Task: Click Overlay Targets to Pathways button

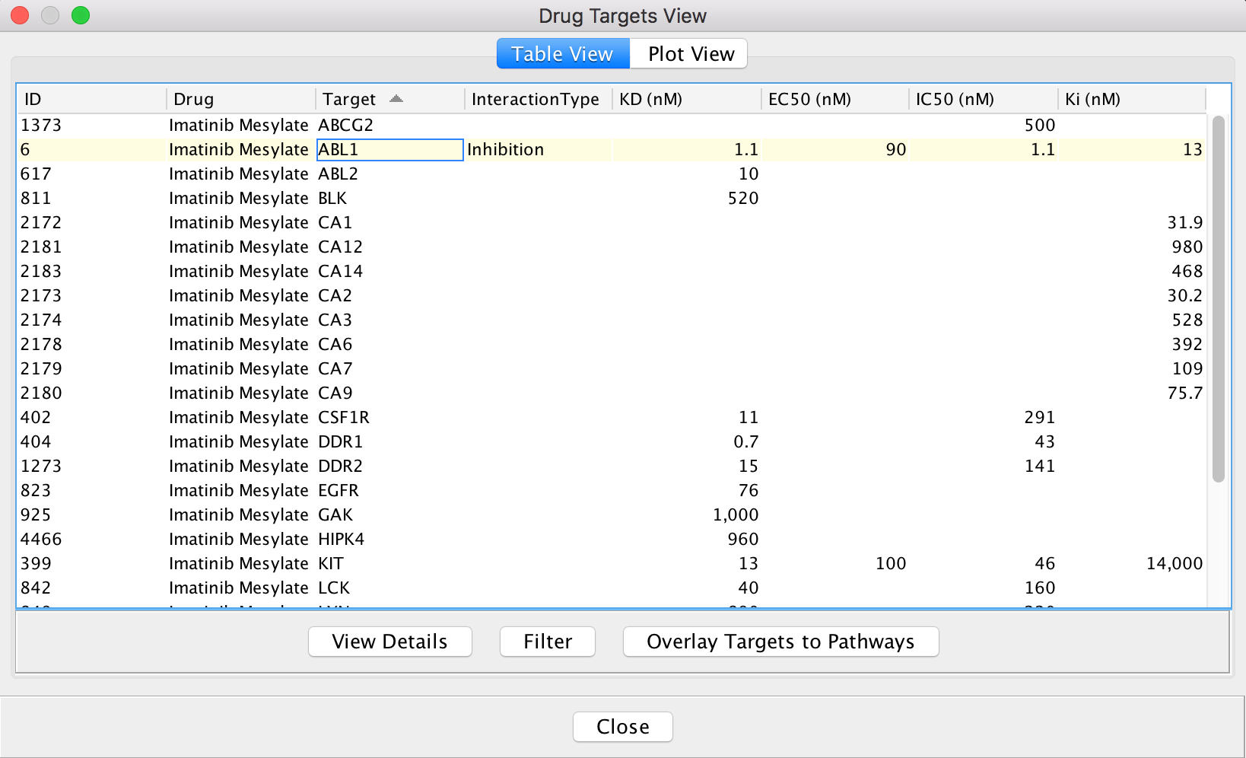Action: click(x=780, y=642)
